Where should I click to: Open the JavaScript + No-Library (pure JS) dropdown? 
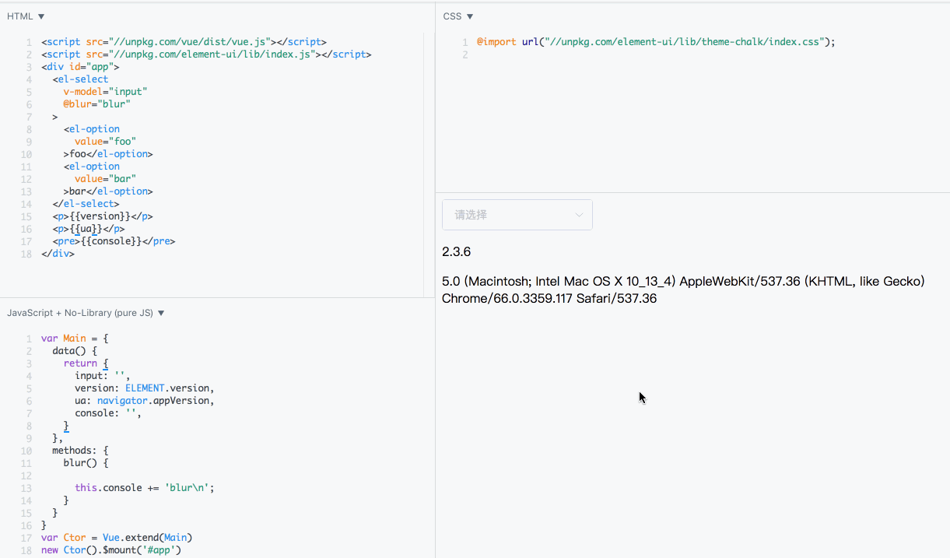point(86,313)
